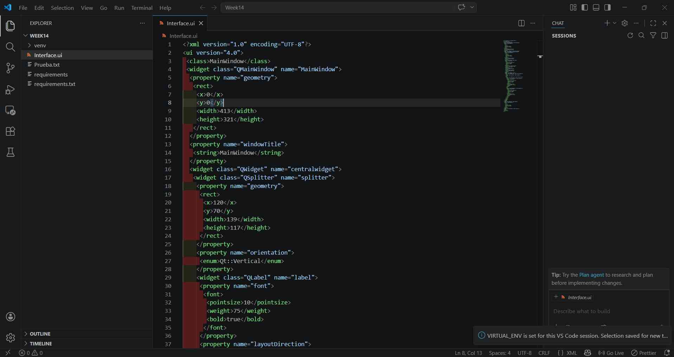
Task: Maximize the chat panel
Action: tap(653, 23)
